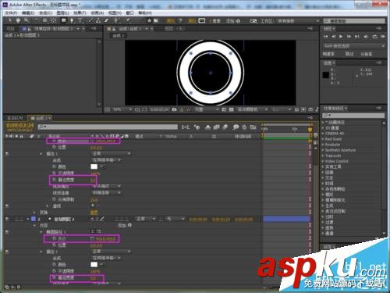Click 添加 add button in shape layer contents

pyautogui.click(x=125, y=225)
